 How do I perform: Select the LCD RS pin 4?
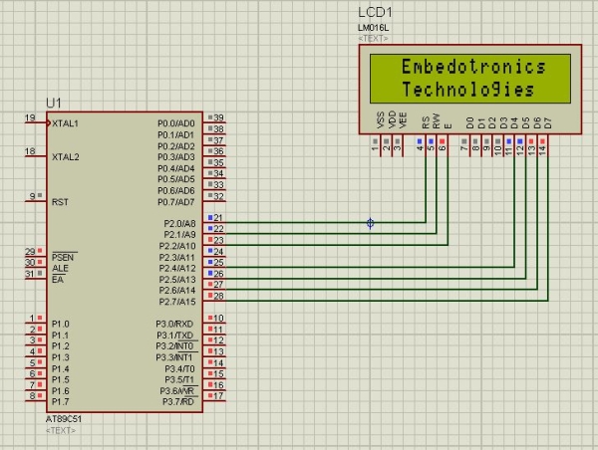coord(425,144)
